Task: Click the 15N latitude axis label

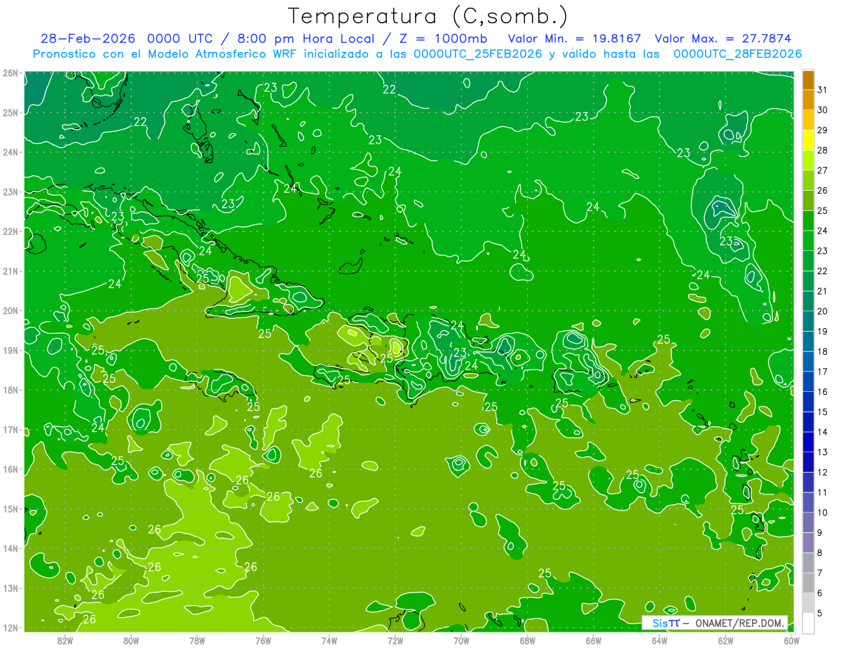Action: [11, 509]
